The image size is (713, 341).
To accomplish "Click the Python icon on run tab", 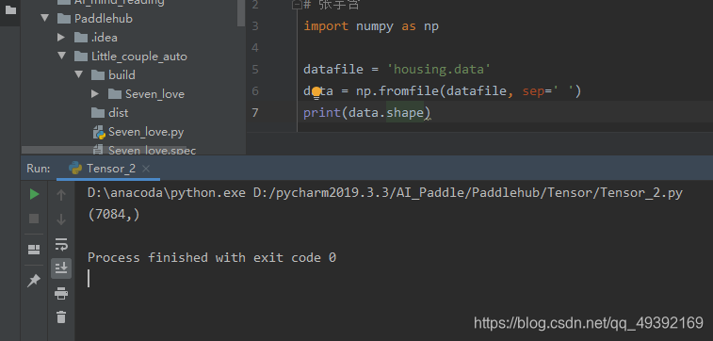I will (x=75, y=169).
